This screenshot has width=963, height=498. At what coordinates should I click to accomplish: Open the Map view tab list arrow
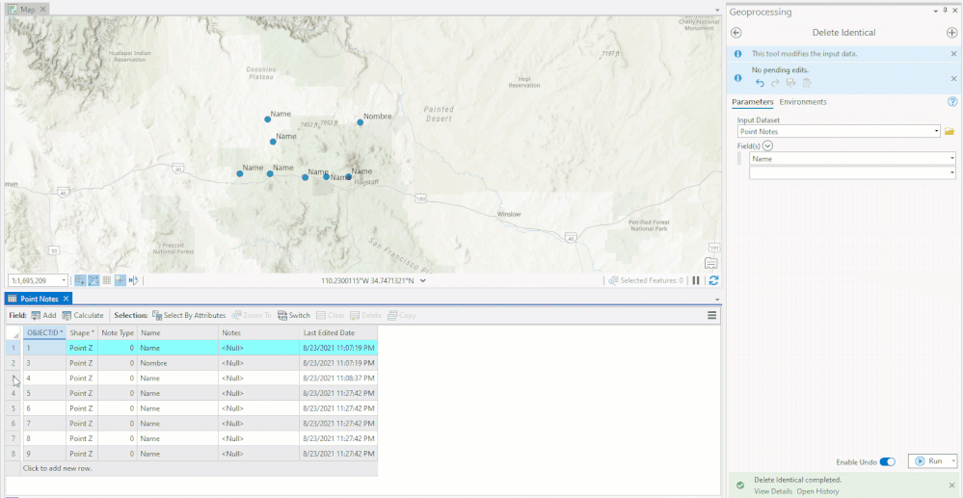(717, 11)
